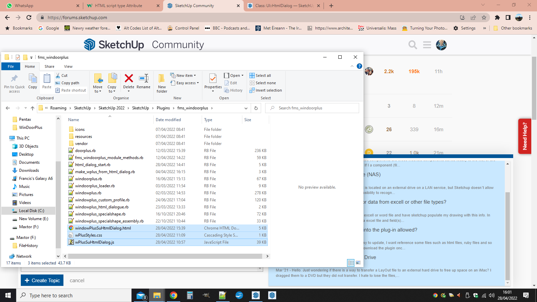The height and width of the screenshot is (302, 537).
Task: Click Select all in ribbon
Action: coord(260,75)
